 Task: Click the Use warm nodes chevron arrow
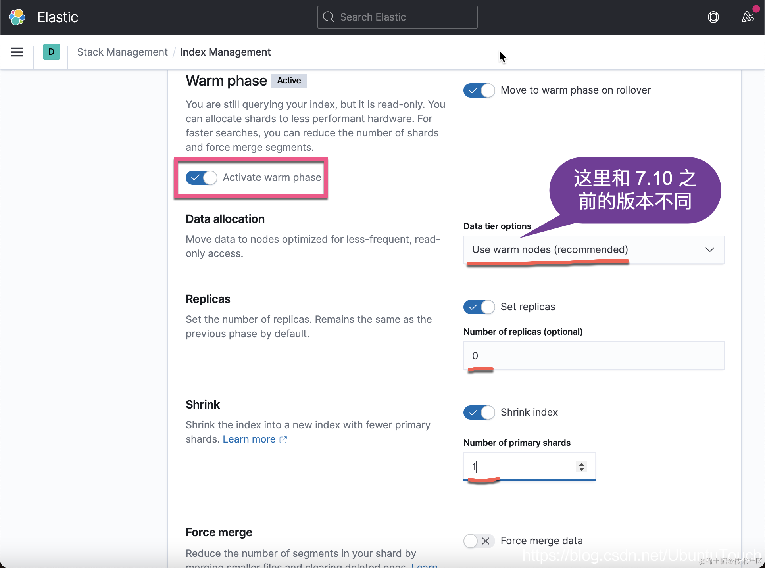pyautogui.click(x=709, y=250)
